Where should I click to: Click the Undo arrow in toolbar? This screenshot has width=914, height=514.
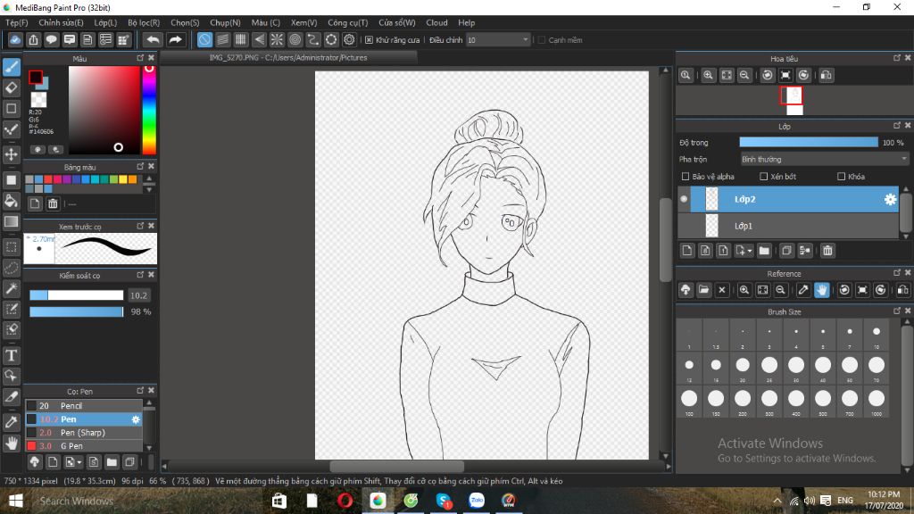[x=153, y=40]
